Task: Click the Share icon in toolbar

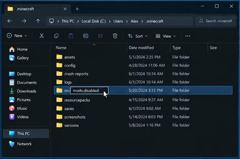Action: [x=100, y=36]
